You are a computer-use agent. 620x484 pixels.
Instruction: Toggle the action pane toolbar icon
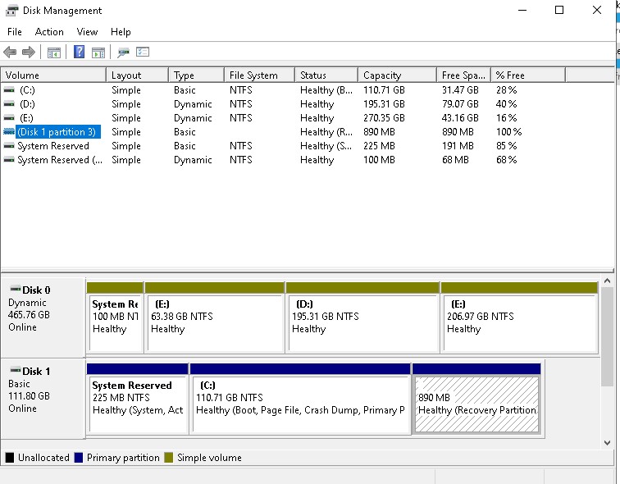click(98, 53)
